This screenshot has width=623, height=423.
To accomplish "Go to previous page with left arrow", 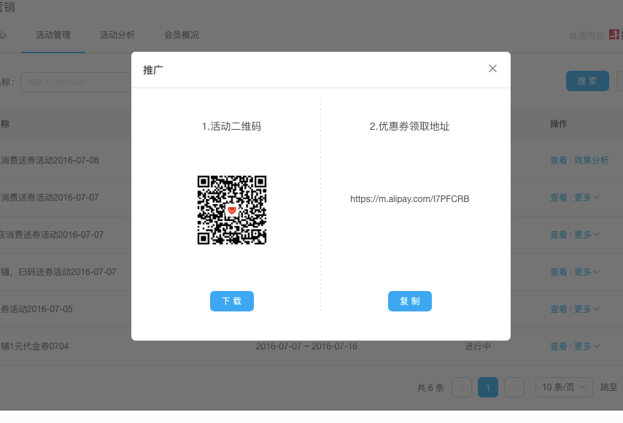I will [462, 387].
